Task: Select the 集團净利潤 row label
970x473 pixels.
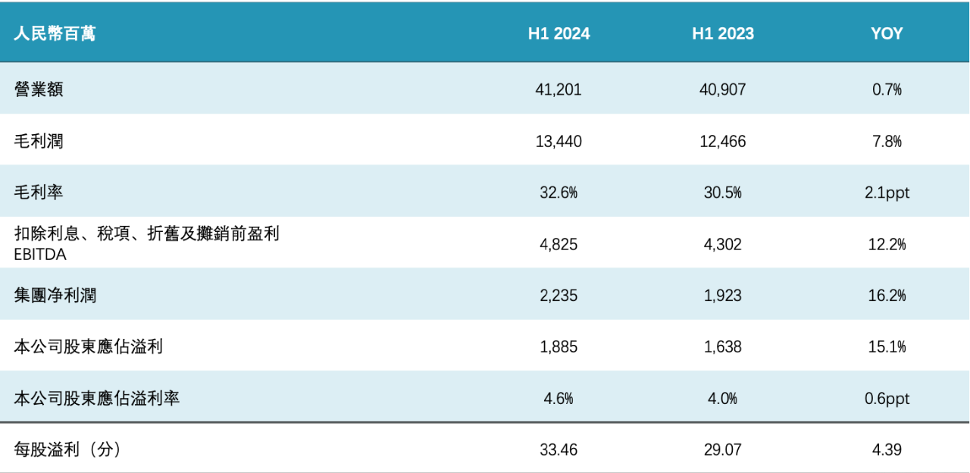Action: tap(55, 296)
